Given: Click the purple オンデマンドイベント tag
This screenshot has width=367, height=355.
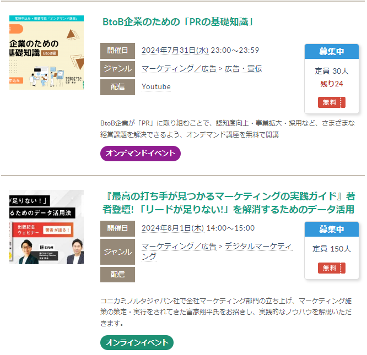Looking at the screenshot, I should 141,154.
